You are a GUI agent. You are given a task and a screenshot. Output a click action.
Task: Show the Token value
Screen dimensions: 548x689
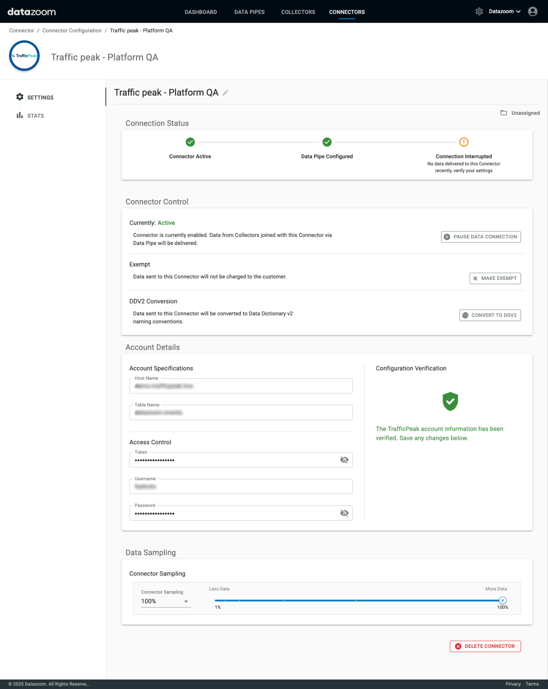point(344,460)
